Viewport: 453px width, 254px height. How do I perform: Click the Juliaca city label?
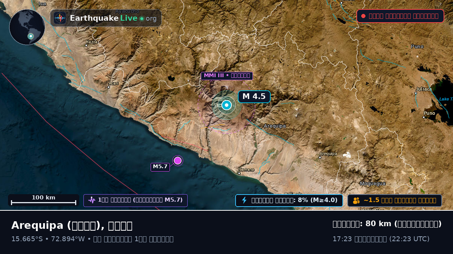pos(424,89)
